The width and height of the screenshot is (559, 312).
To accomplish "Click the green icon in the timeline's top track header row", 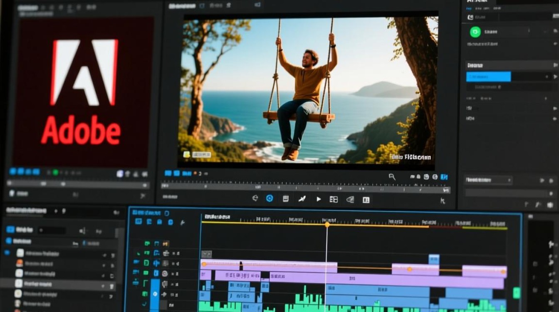I will (147, 243).
